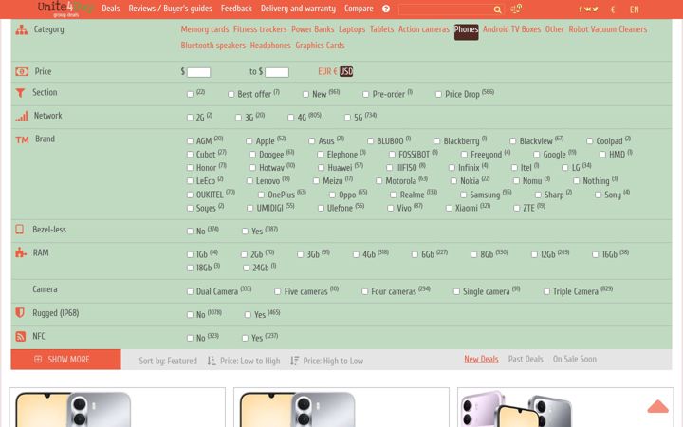Enable the 5G network filter
Viewport: 683px width, 427px height.
347,118
